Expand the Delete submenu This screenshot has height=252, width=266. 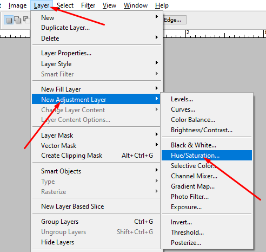pyautogui.click(x=96, y=38)
